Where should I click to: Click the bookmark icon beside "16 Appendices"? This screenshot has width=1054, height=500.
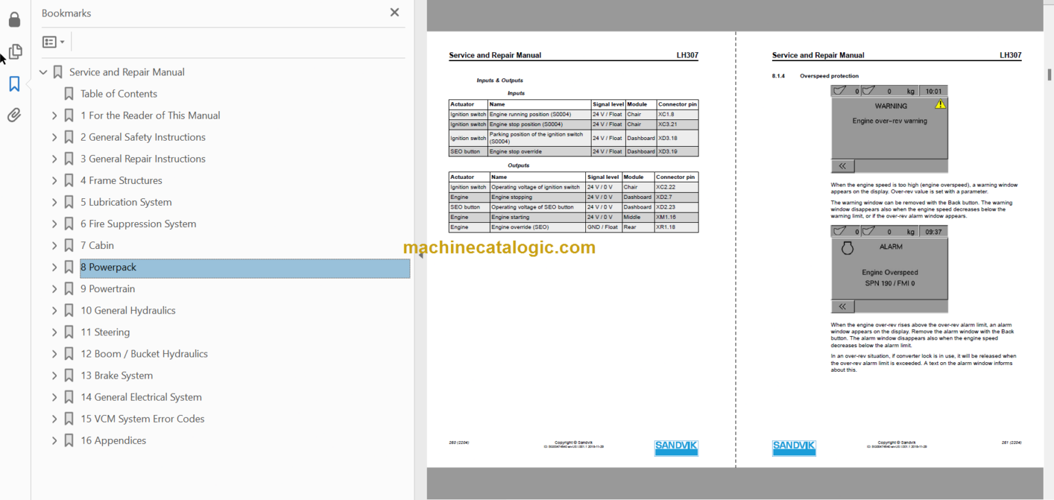point(69,440)
